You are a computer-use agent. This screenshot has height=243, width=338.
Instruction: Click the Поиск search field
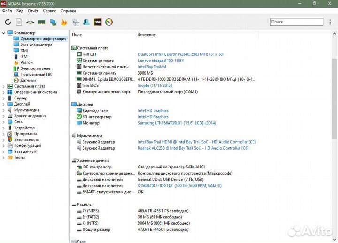297,22
